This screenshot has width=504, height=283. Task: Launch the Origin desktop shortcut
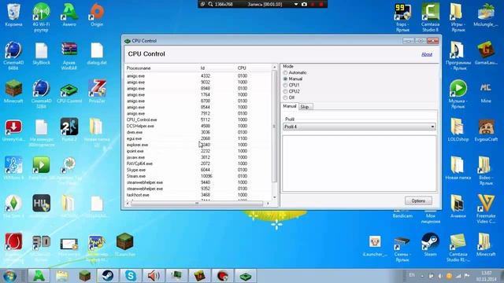(97, 15)
